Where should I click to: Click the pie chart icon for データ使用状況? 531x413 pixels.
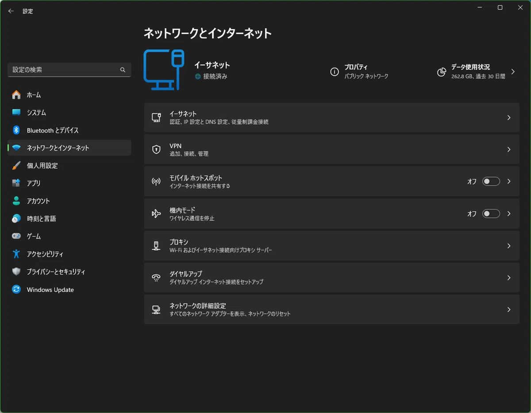(442, 72)
